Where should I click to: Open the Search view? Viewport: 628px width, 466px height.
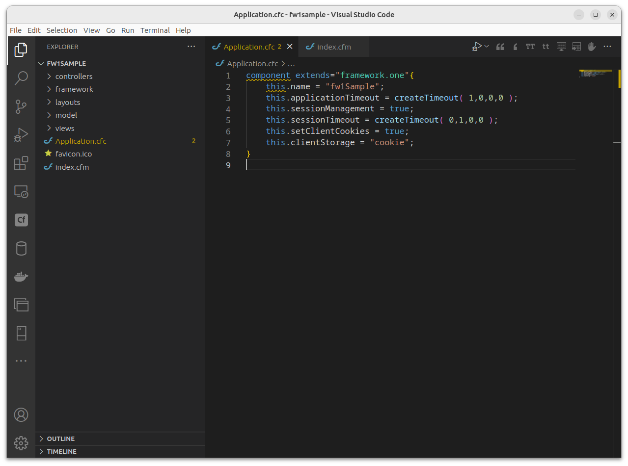point(21,78)
